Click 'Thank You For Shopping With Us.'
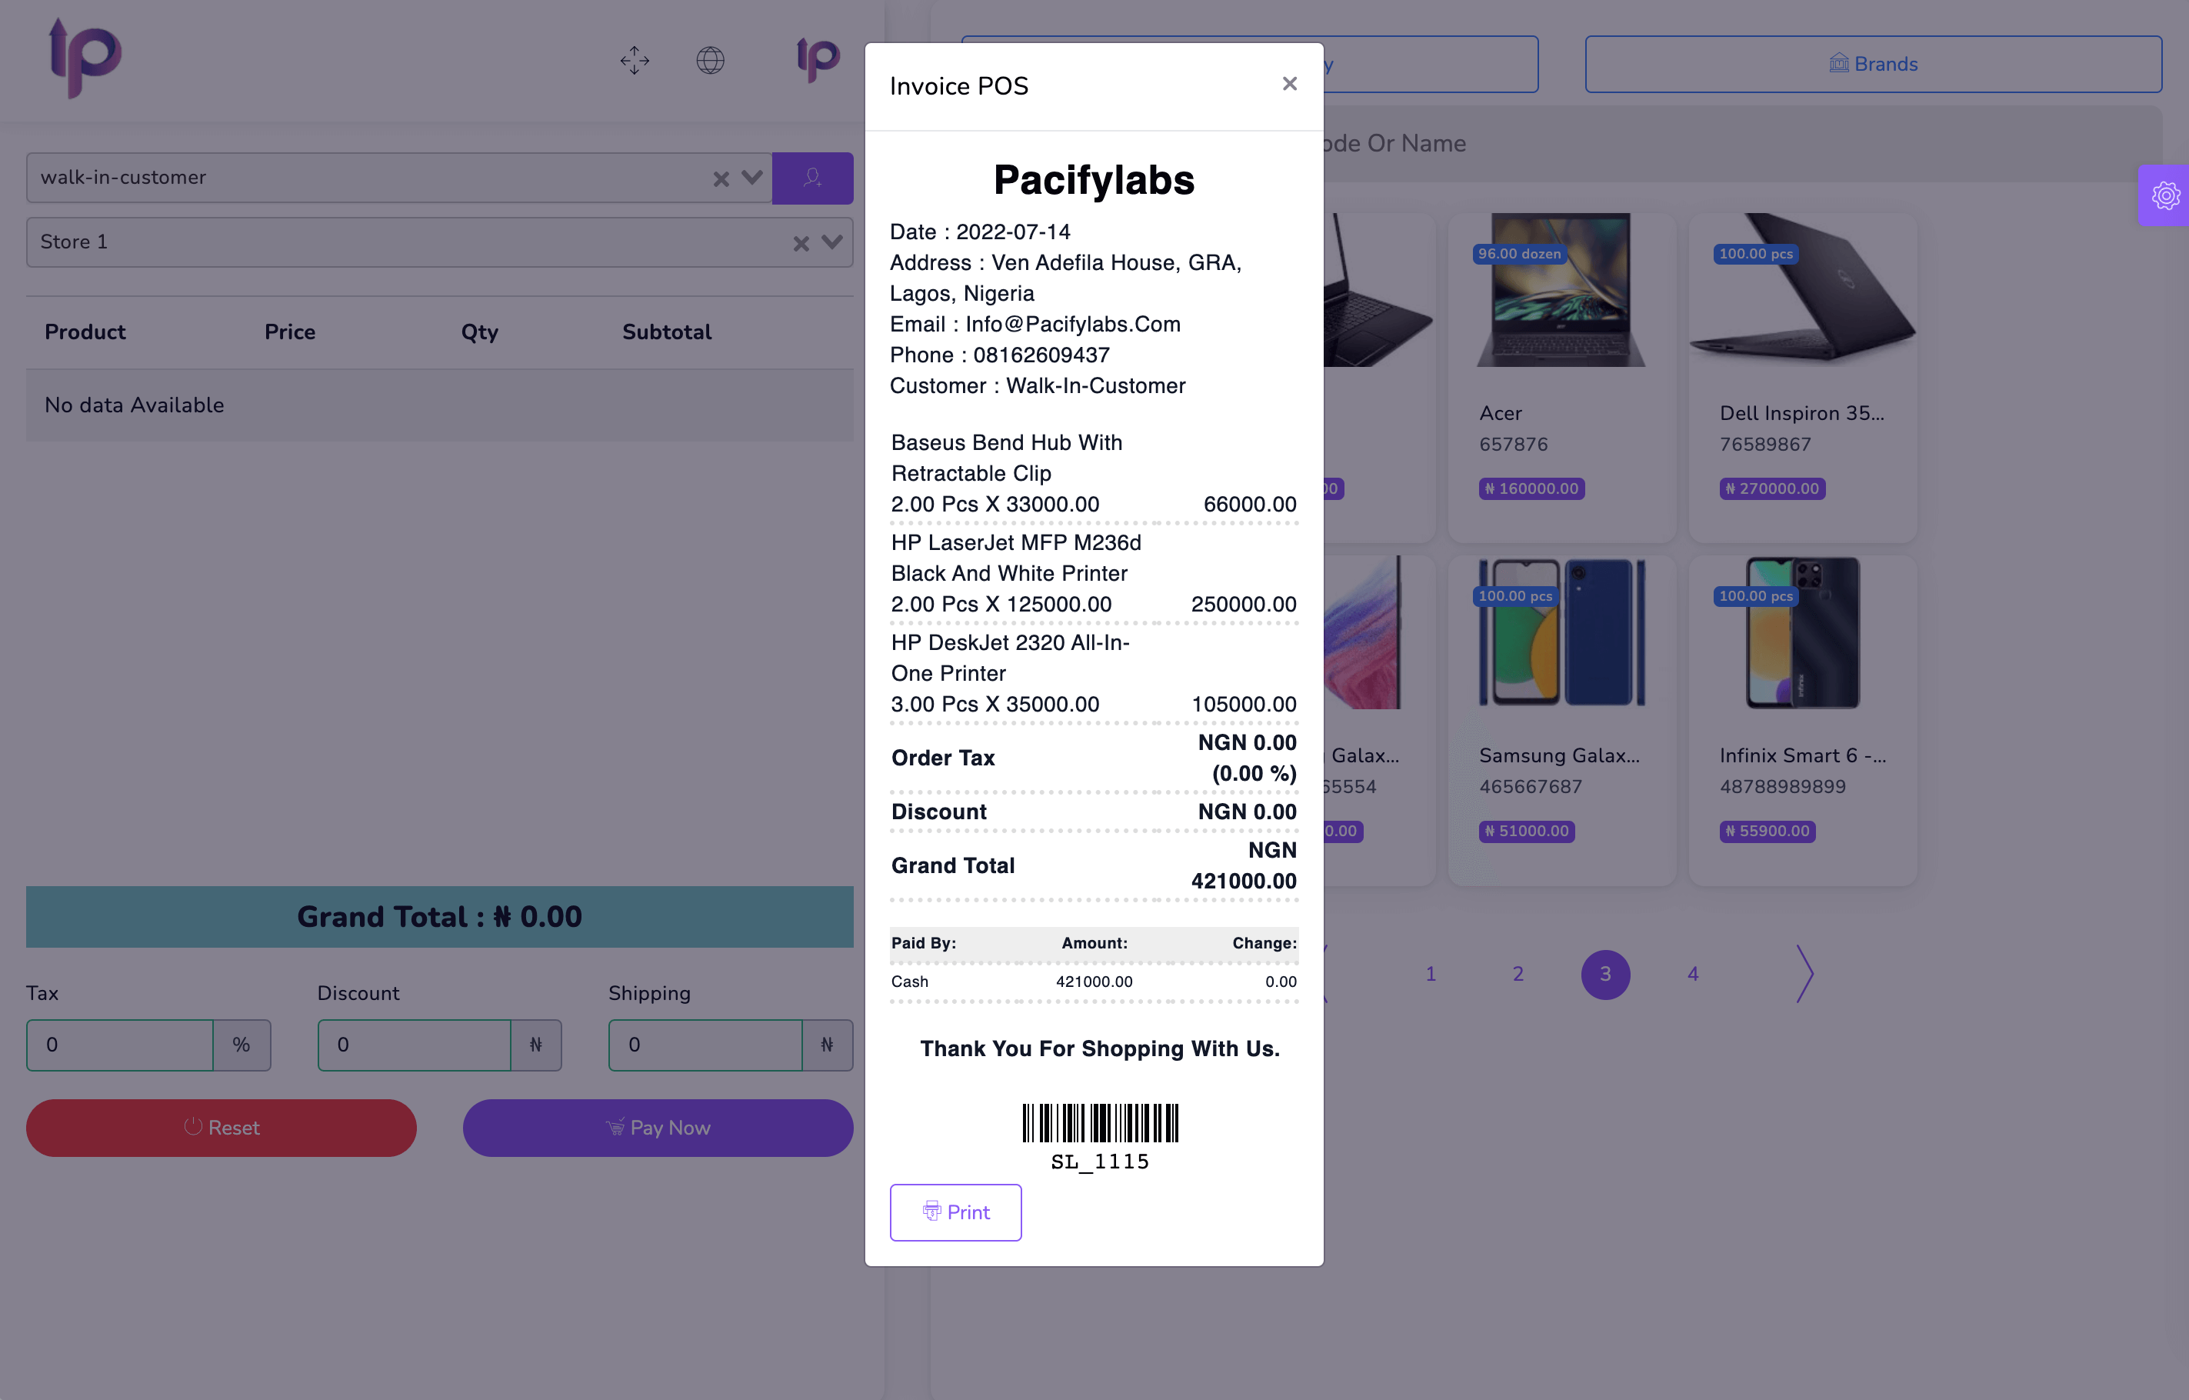 (1100, 1048)
